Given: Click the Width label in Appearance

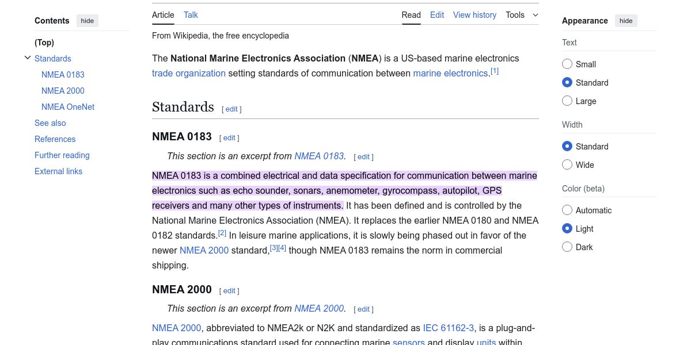Looking at the screenshot, I should [572, 125].
